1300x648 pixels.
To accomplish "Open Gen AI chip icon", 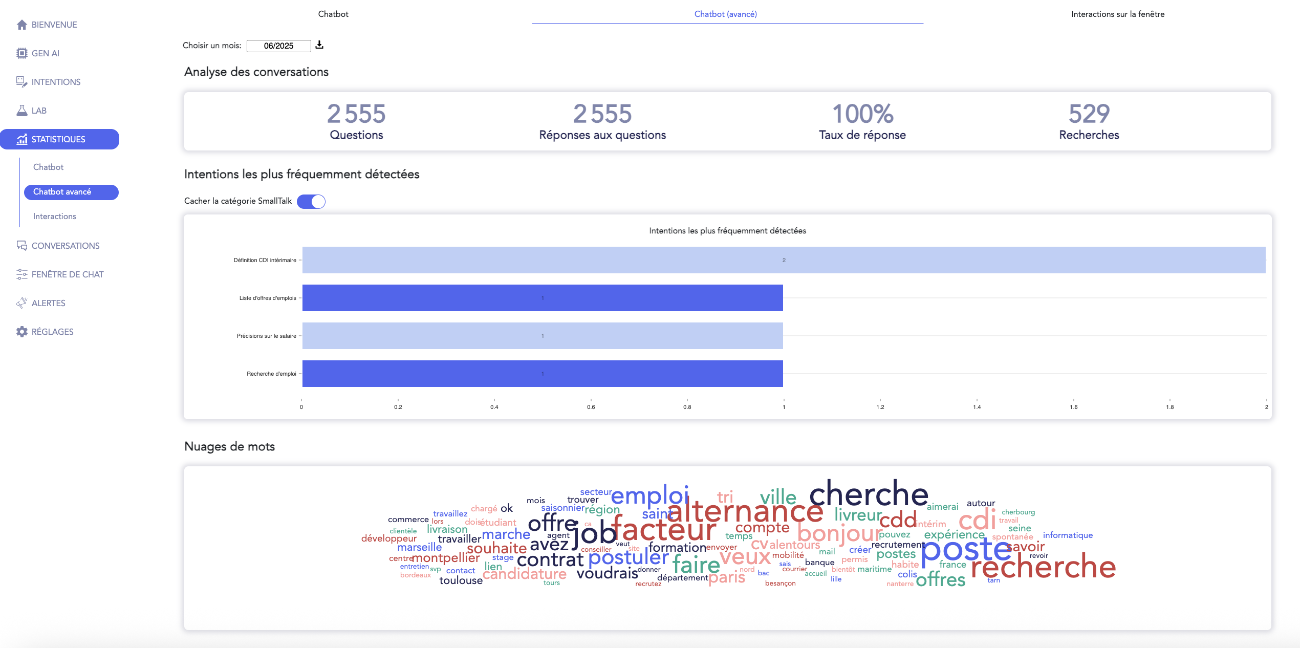I will 21,53.
